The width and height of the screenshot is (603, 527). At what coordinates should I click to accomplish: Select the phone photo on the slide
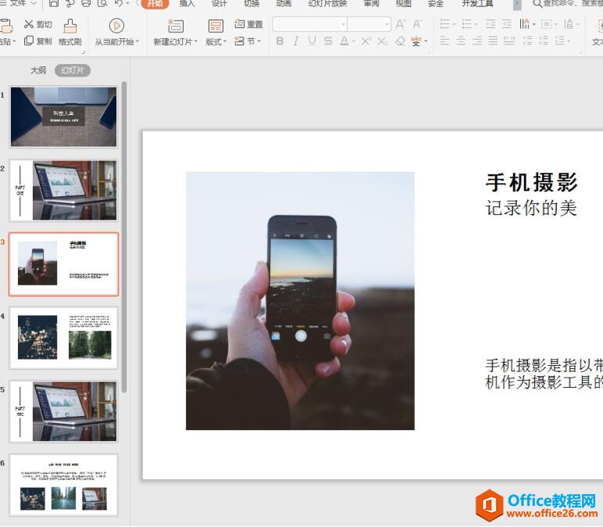300,301
